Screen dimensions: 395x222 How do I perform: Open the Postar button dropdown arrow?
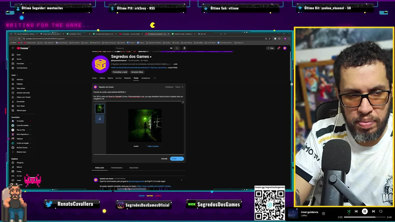(181, 159)
